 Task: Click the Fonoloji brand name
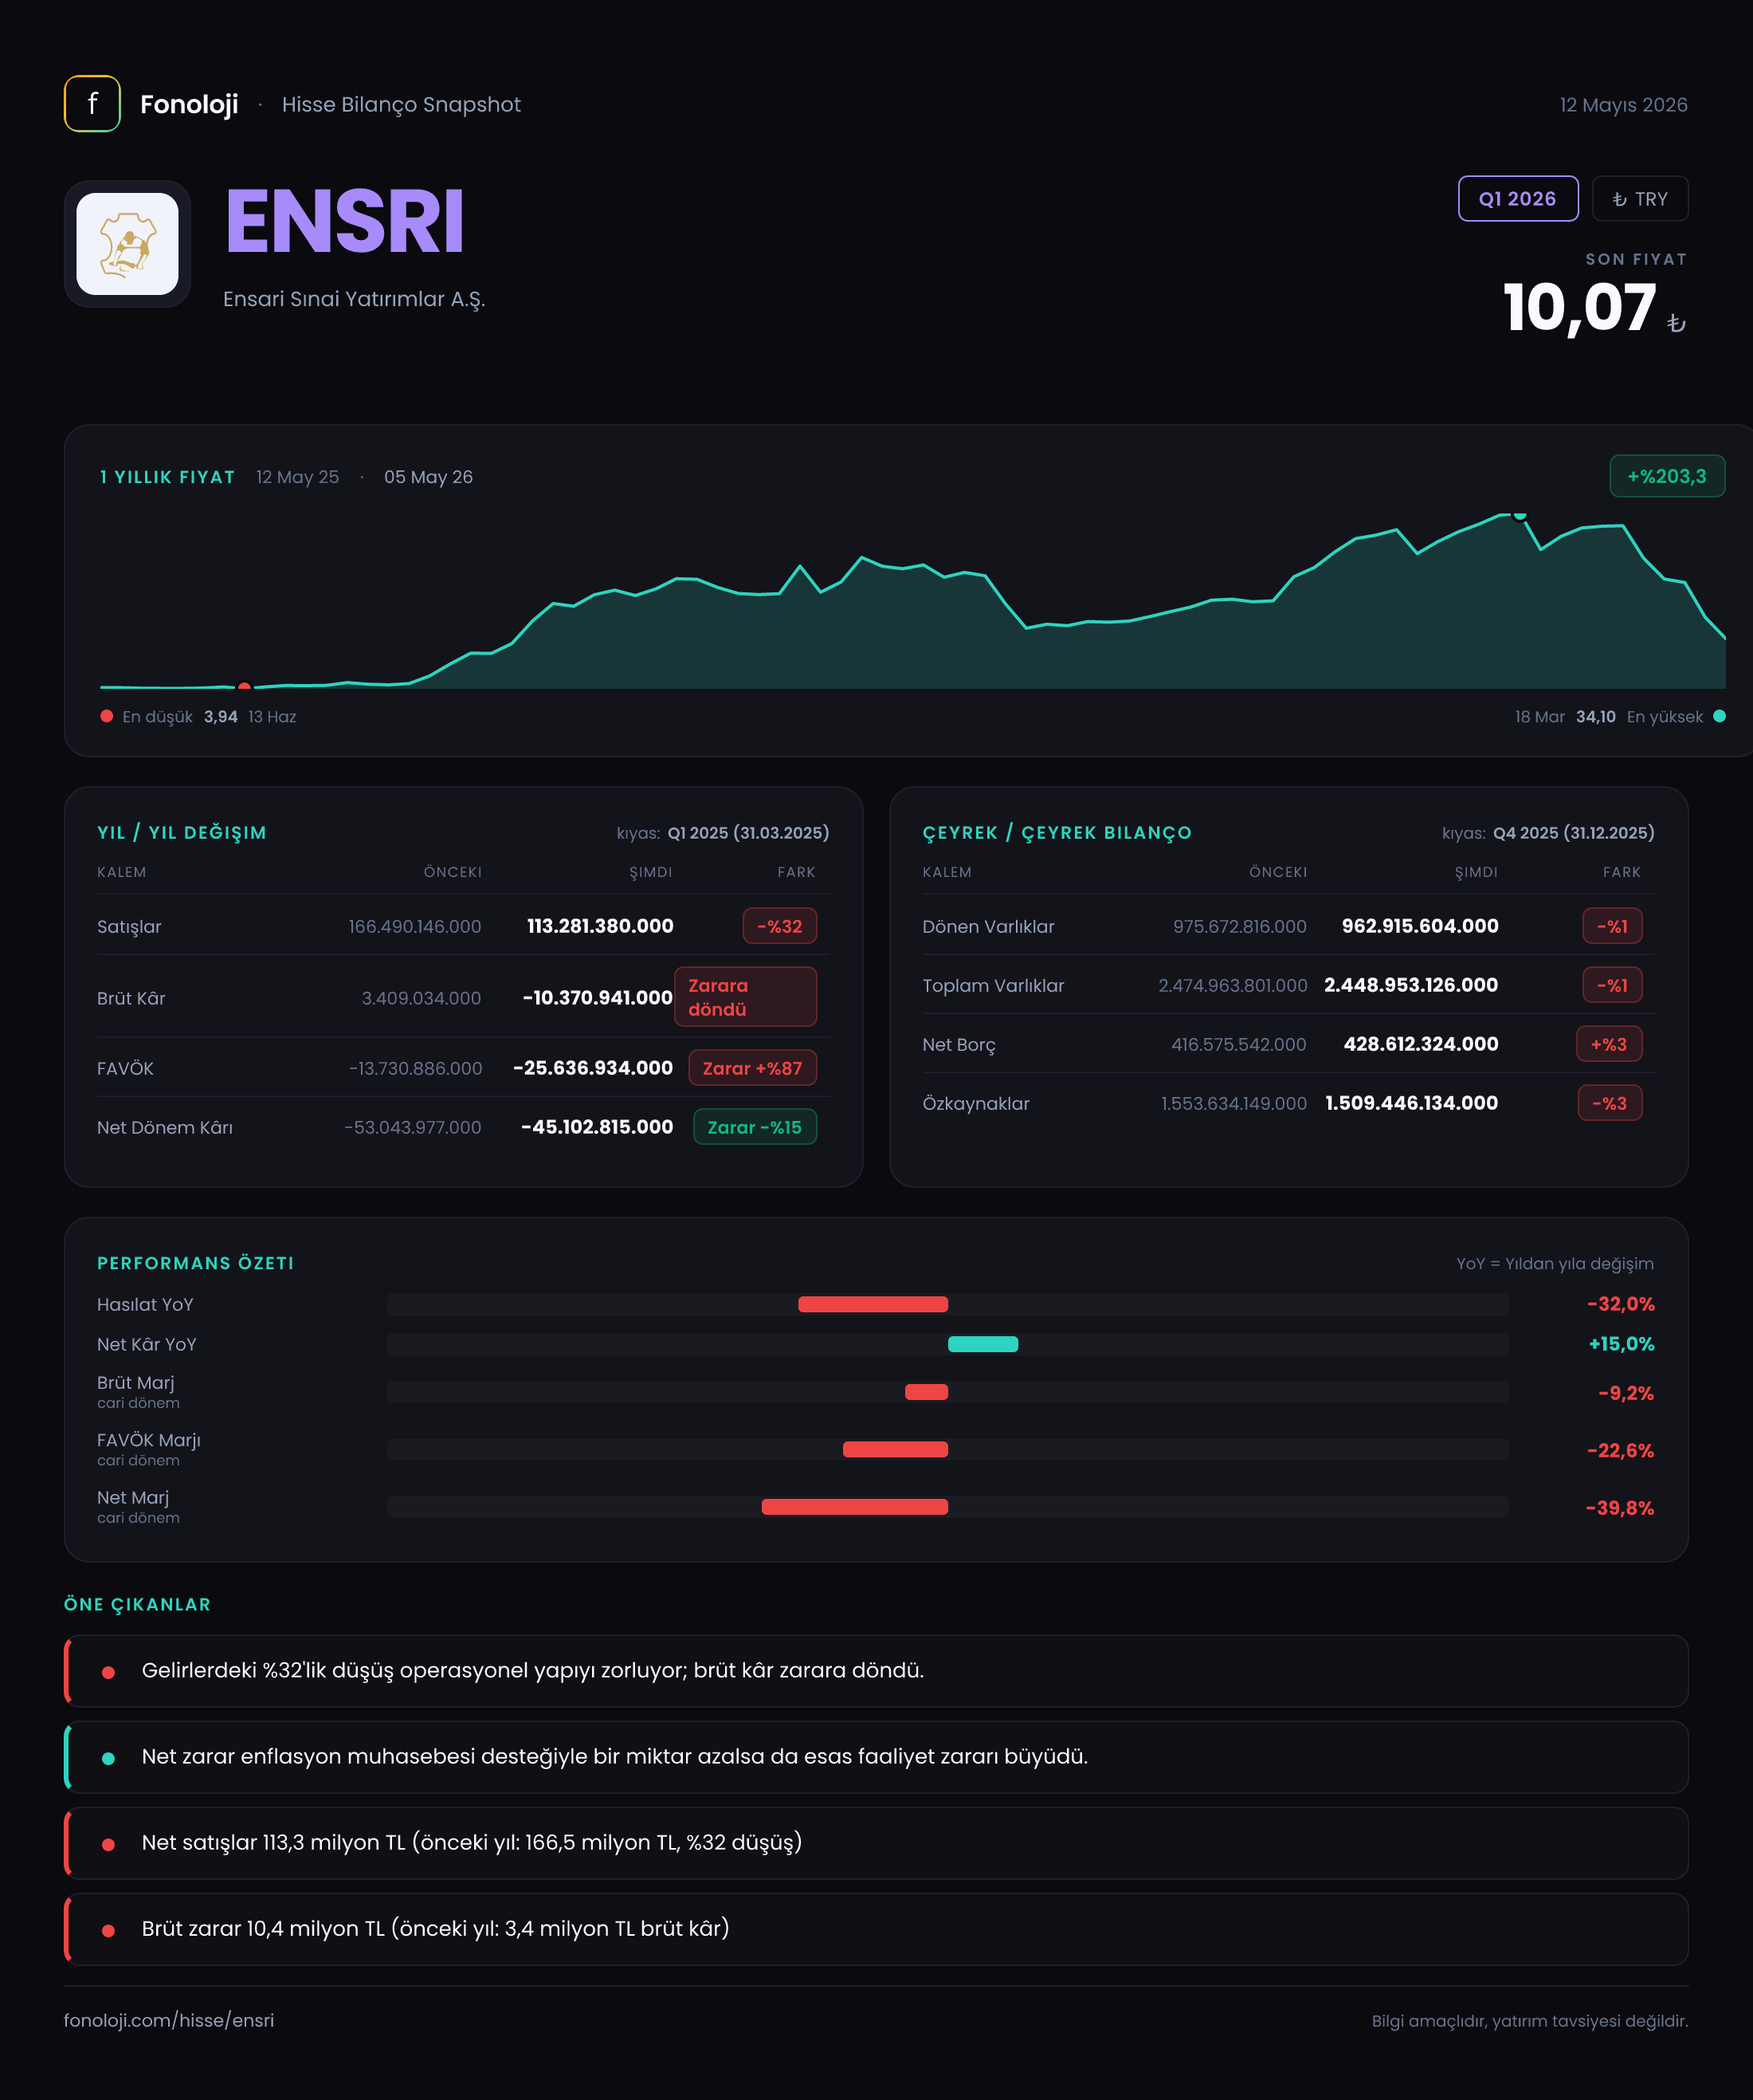coord(189,104)
